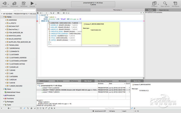Open the dropdown arrow beside the Execute button

[35, 3]
